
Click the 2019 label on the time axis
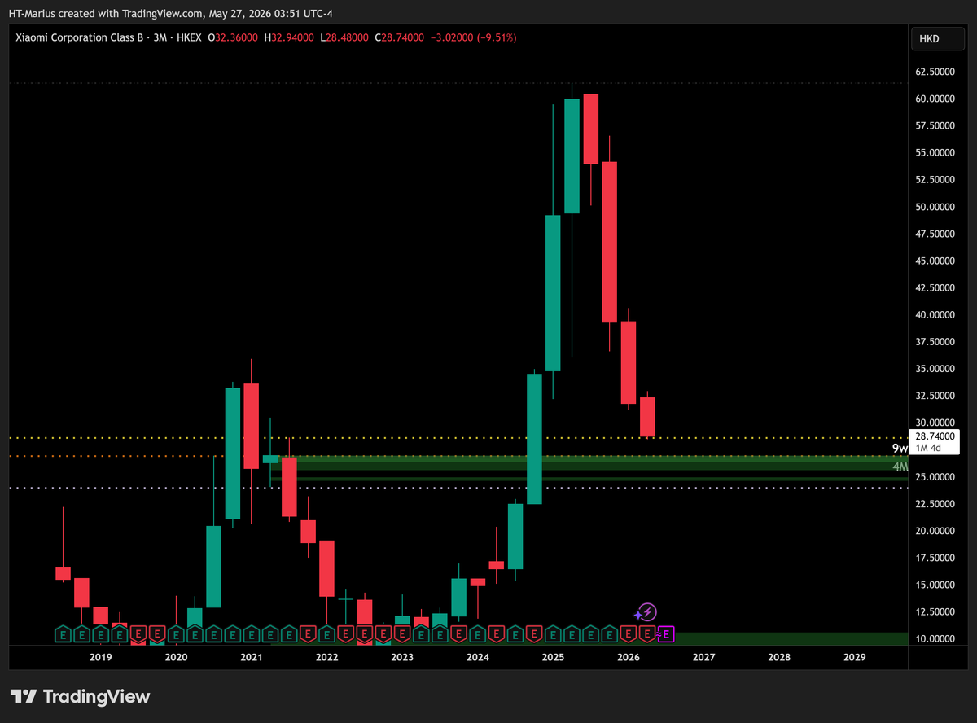(100, 657)
